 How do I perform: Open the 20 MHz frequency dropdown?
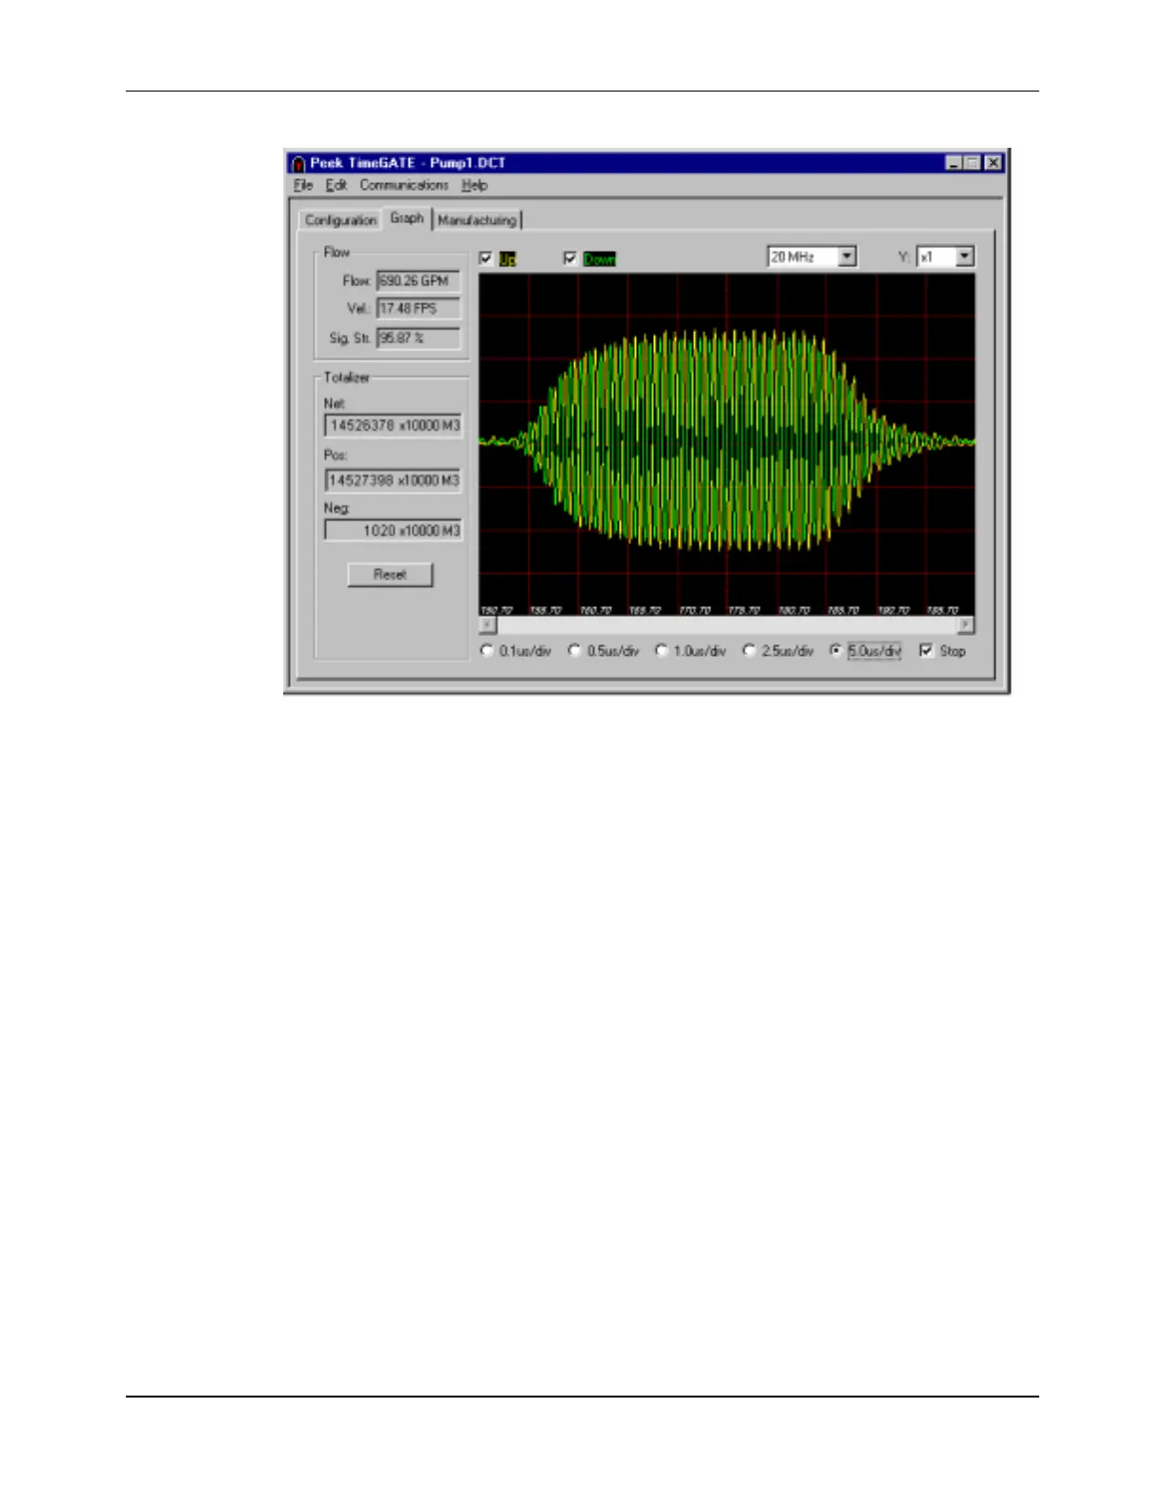click(x=847, y=256)
